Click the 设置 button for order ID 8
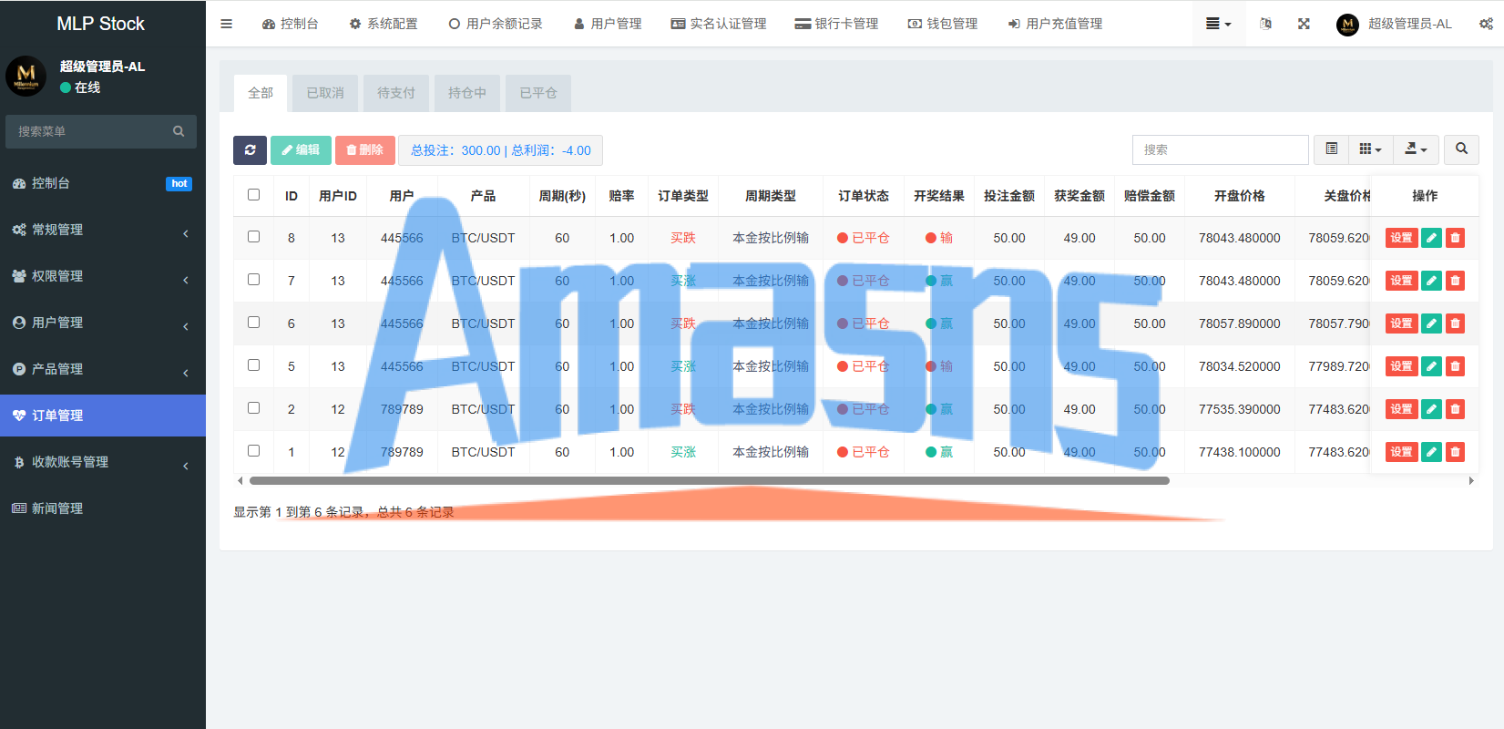This screenshot has width=1504, height=729. (x=1401, y=238)
